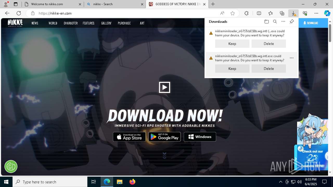Reload the page with the refresh icon
Viewport: 333px width, 187px height.
pyautogui.click(x=19, y=13)
